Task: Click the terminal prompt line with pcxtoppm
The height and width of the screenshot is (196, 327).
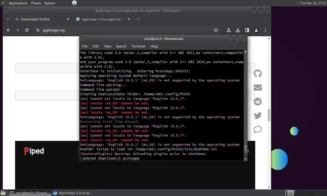Action: (x=110, y=158)
